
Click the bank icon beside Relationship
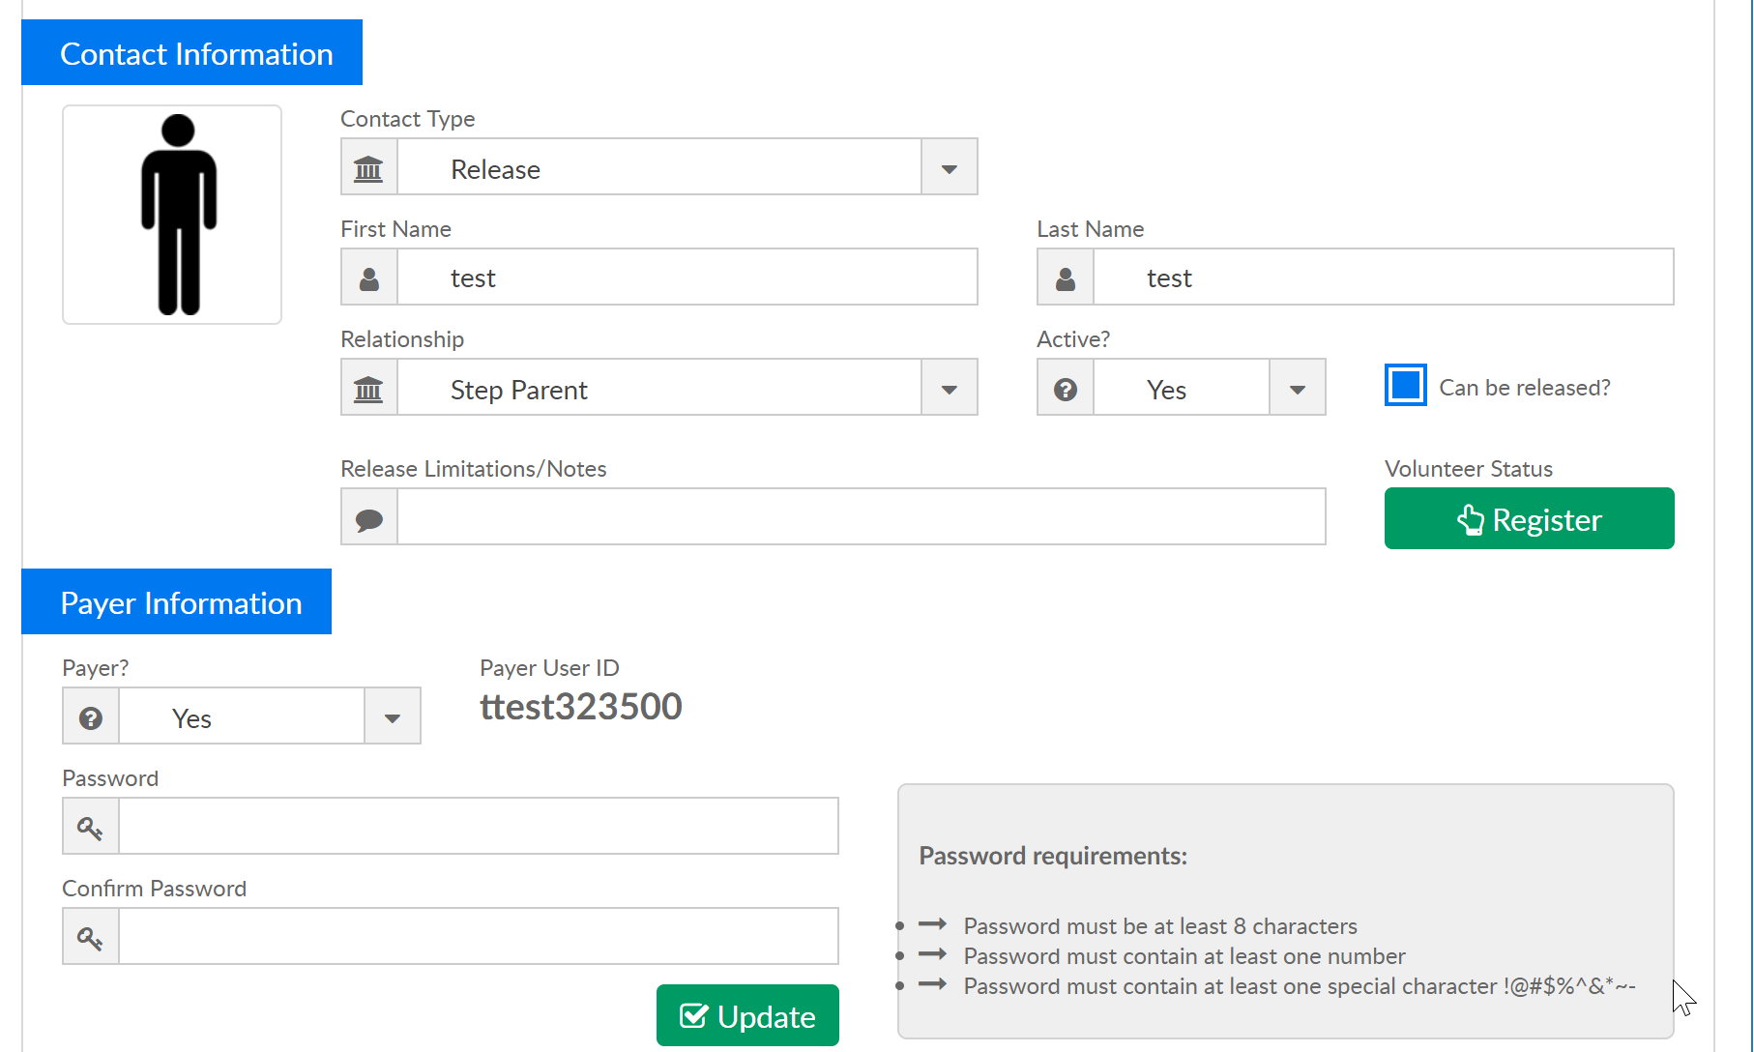(368, 388)
